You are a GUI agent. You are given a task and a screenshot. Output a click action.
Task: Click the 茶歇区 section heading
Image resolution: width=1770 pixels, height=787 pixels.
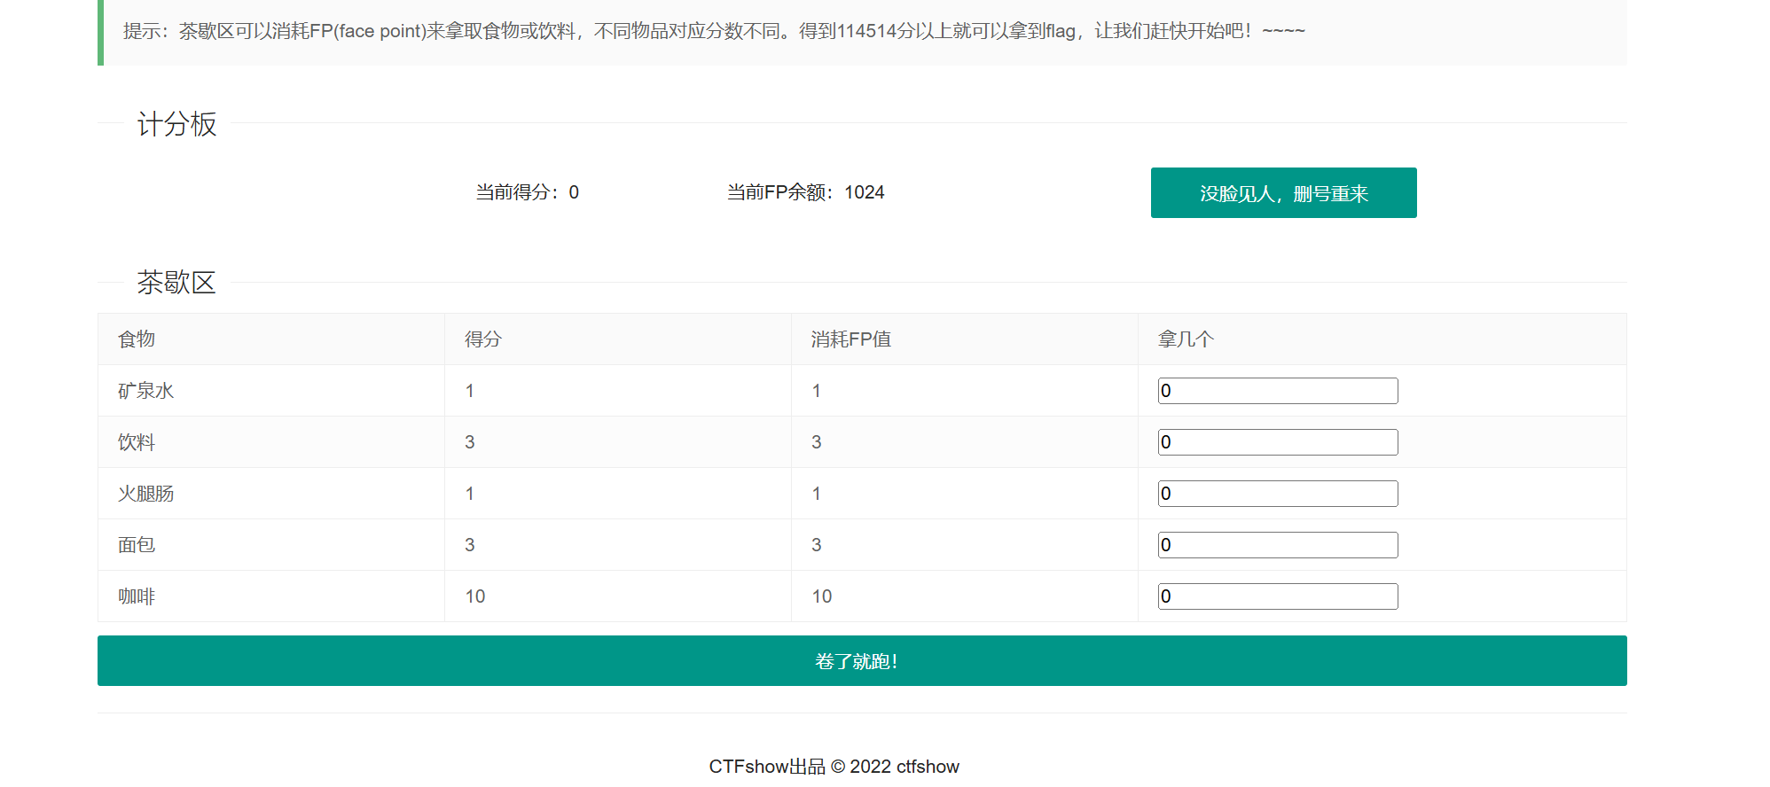[x=176, y=283]
